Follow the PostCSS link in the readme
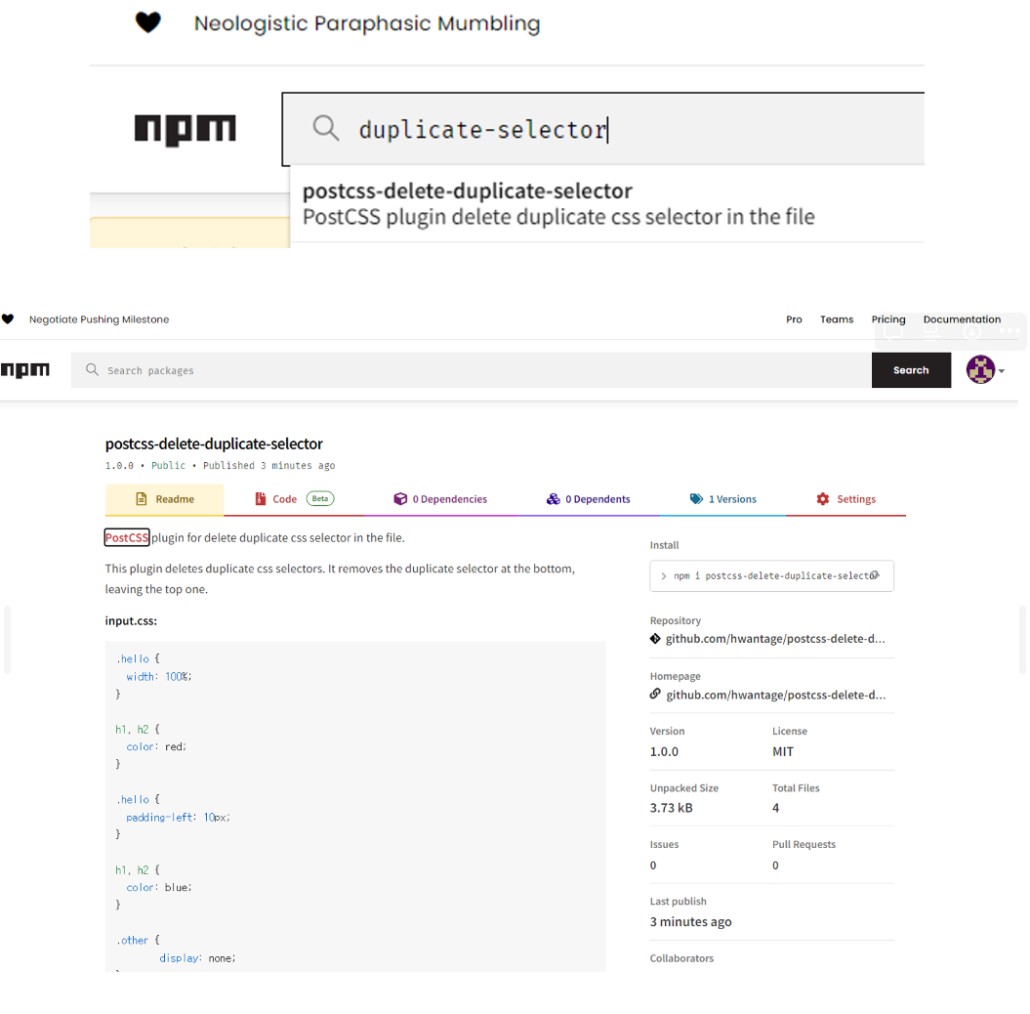Viewport: 1030px width, 1014px height. pos(127,537)
